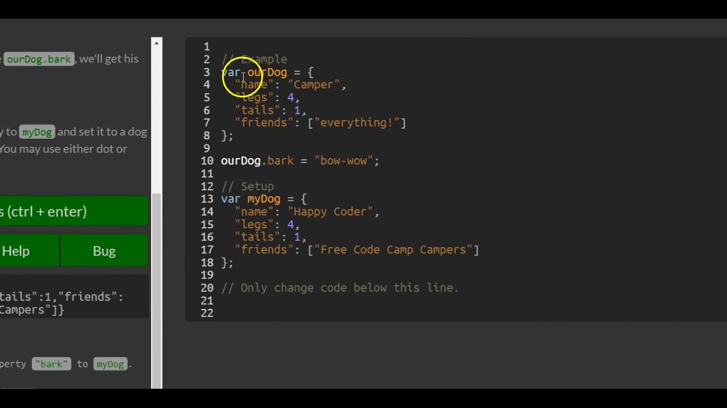Click the output console text showing tails and friends

click(61, 303)
